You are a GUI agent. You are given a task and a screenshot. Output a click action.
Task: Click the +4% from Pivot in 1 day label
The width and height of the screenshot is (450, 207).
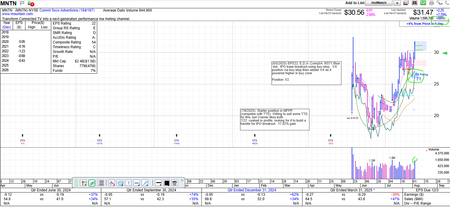tap(425, 24)
